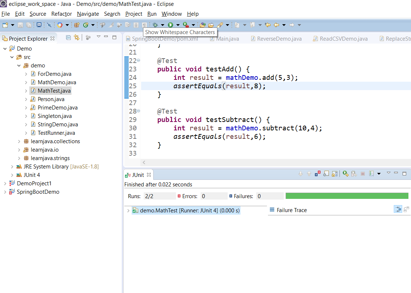Open the Refactor menu
Screen dimensions: 411x293
pos(62,14)
